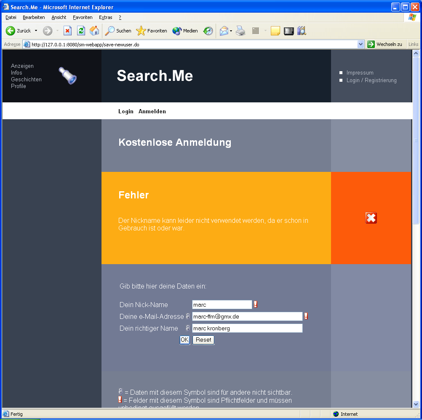Screen dimensions: 422x420
Task: Open the Zurück history dropdown arrow
Action: click(36, 31)
